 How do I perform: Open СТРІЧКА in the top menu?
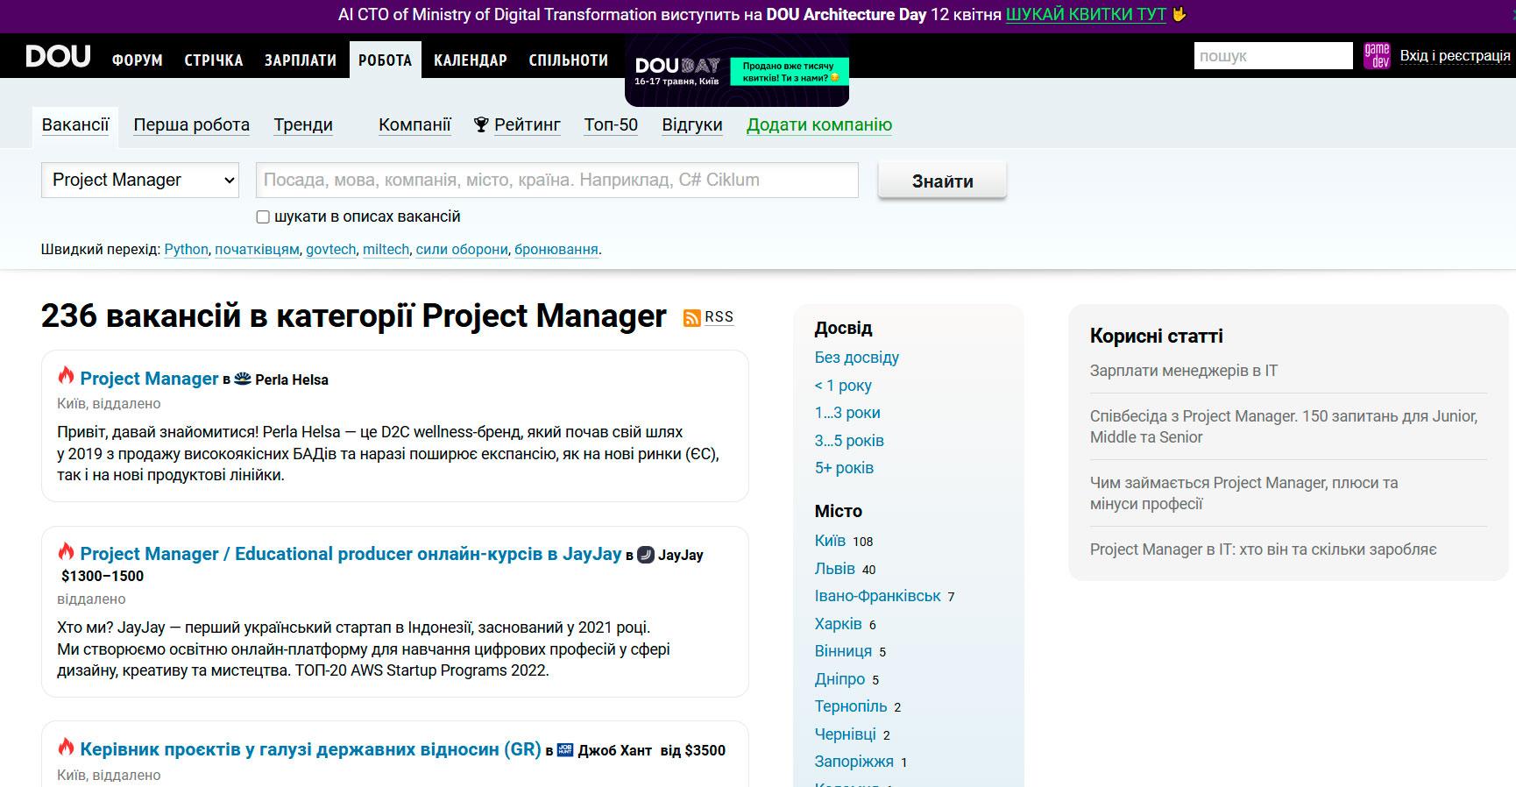point(214,60)
